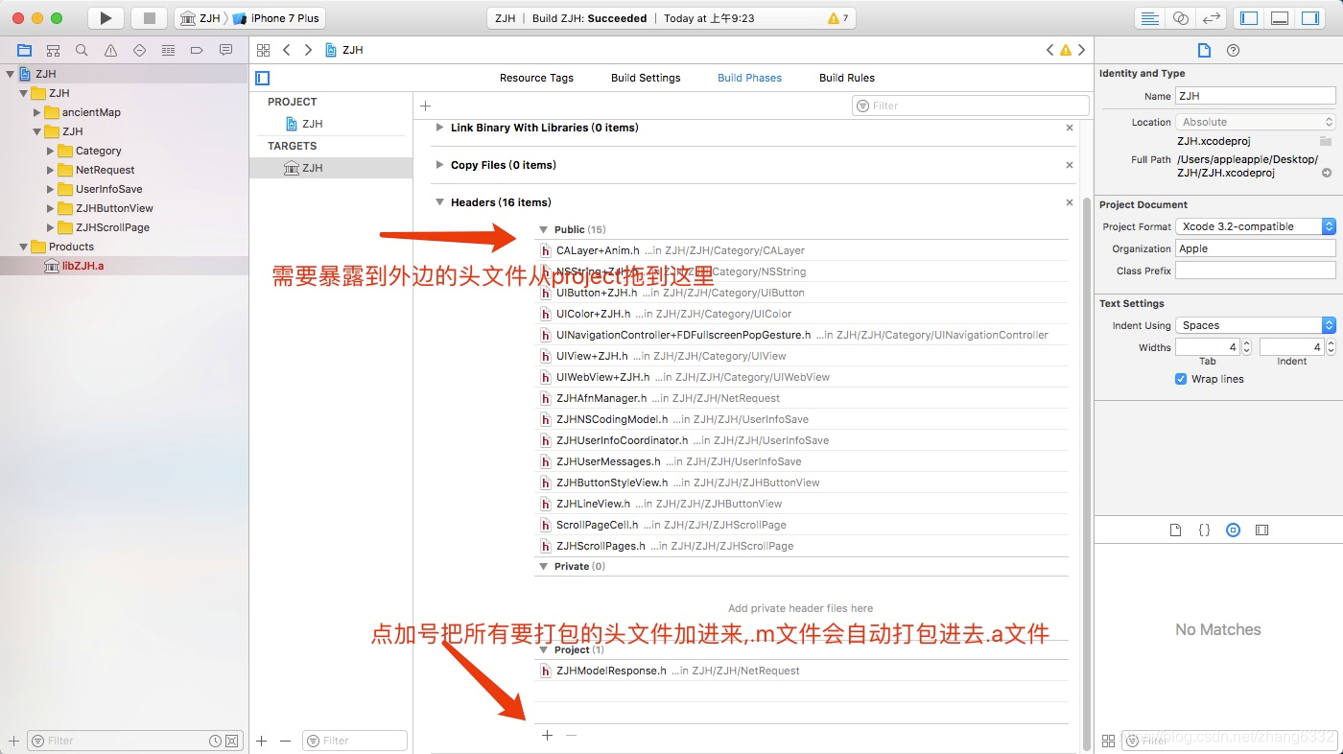Reveal ZJH.xcodeproj in Finder arrow
The image size is (1343, 754).
click(x=1327, y=174)
